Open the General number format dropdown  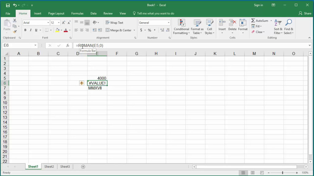click(168, 23)
